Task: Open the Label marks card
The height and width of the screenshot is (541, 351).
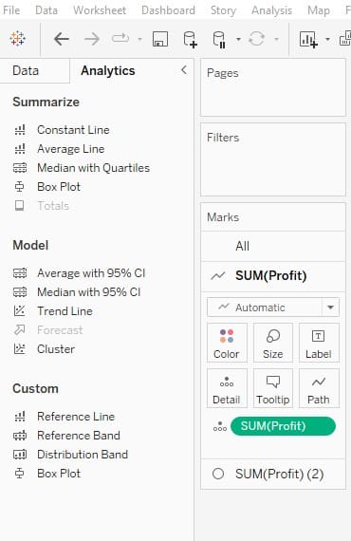Action: (319, 343)
